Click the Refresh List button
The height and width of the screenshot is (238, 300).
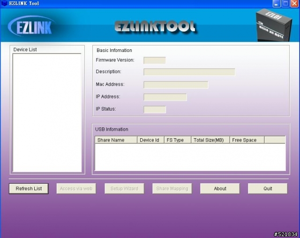click(29, 189)
